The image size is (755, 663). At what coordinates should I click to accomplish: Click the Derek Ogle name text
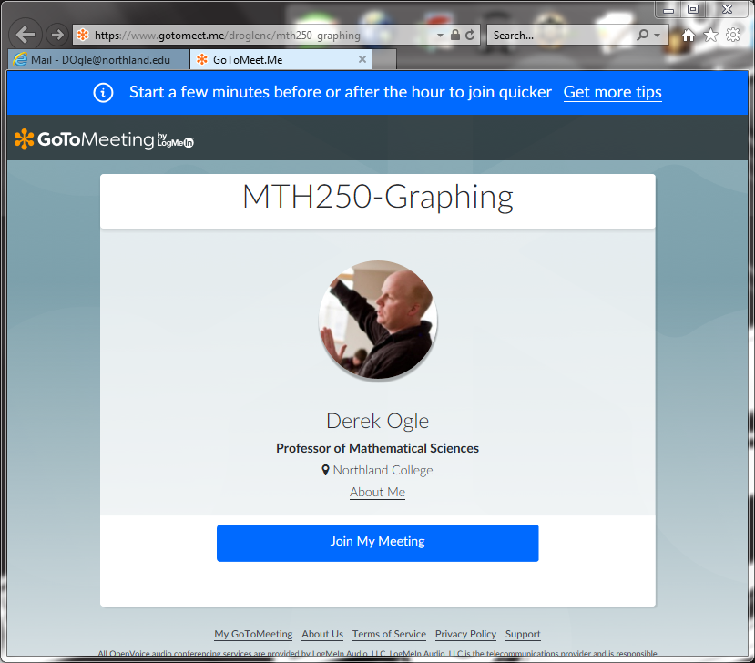click(x=377, y=421)
